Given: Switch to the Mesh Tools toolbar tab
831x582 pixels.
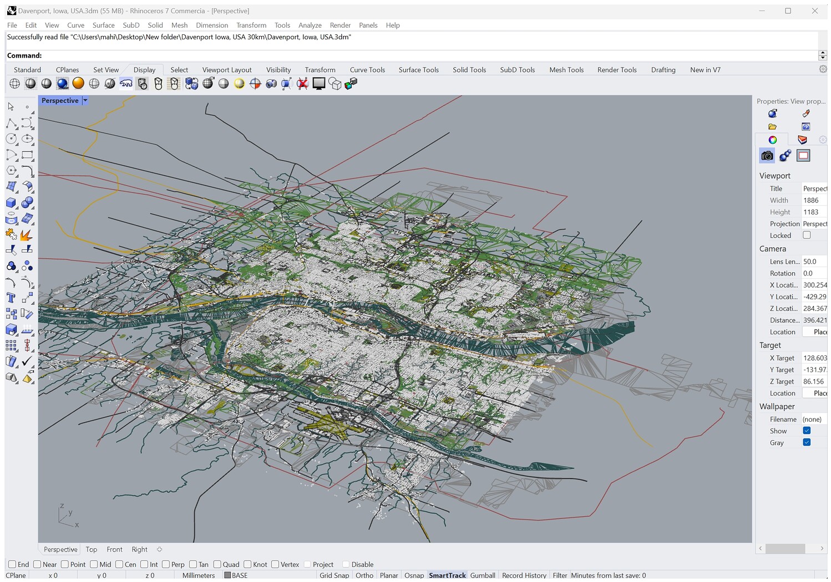Looking at the screenshot, I should (x=566, y=70).
